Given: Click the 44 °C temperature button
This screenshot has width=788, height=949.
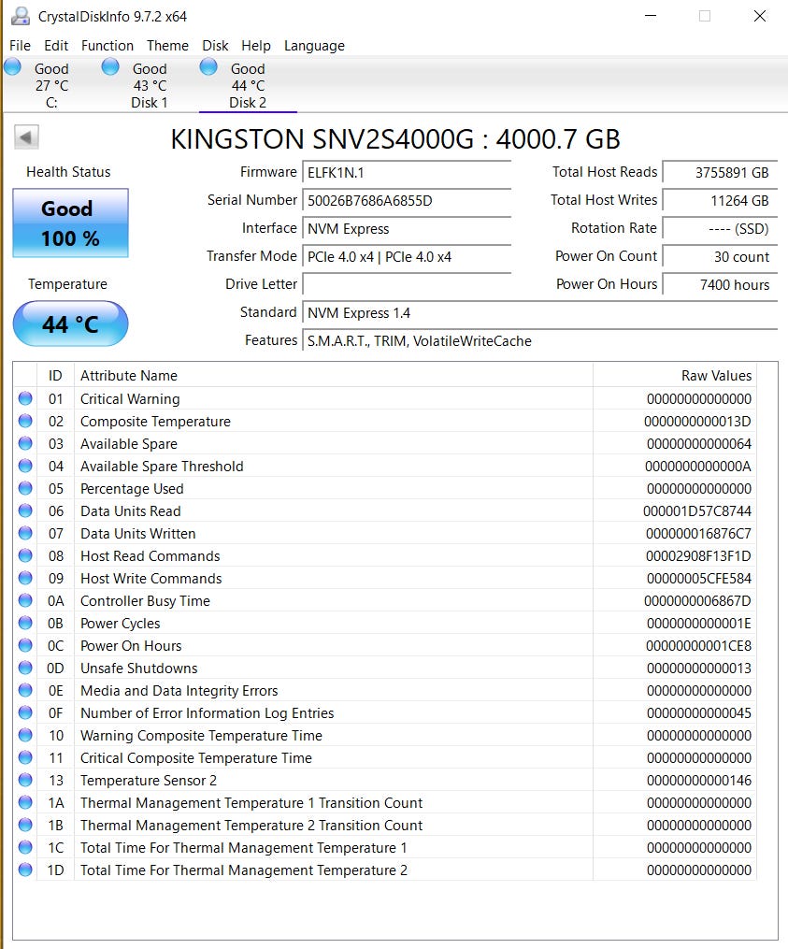Looking at the screenshot, I should [70, 324].
